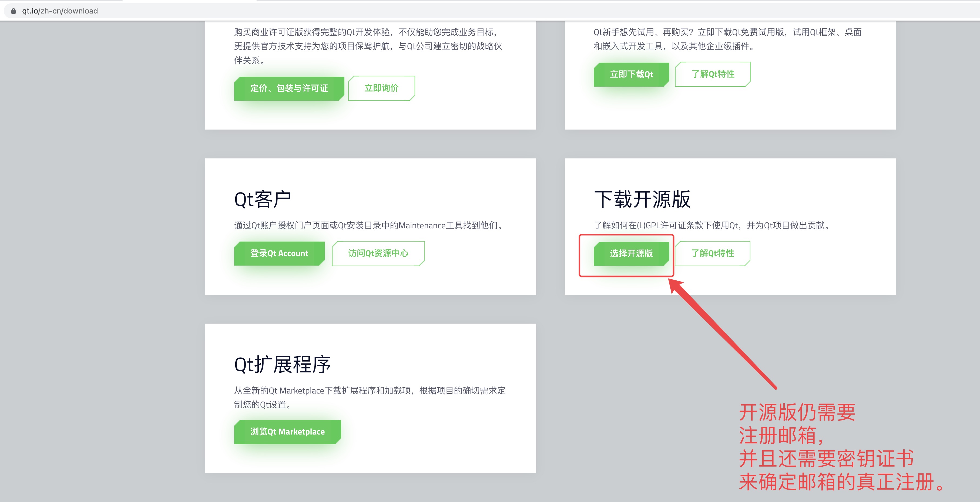This screenshot has height=502, width=980.
Task: Choose the 选择开源版 button
Action: click(x=631, y=253)
